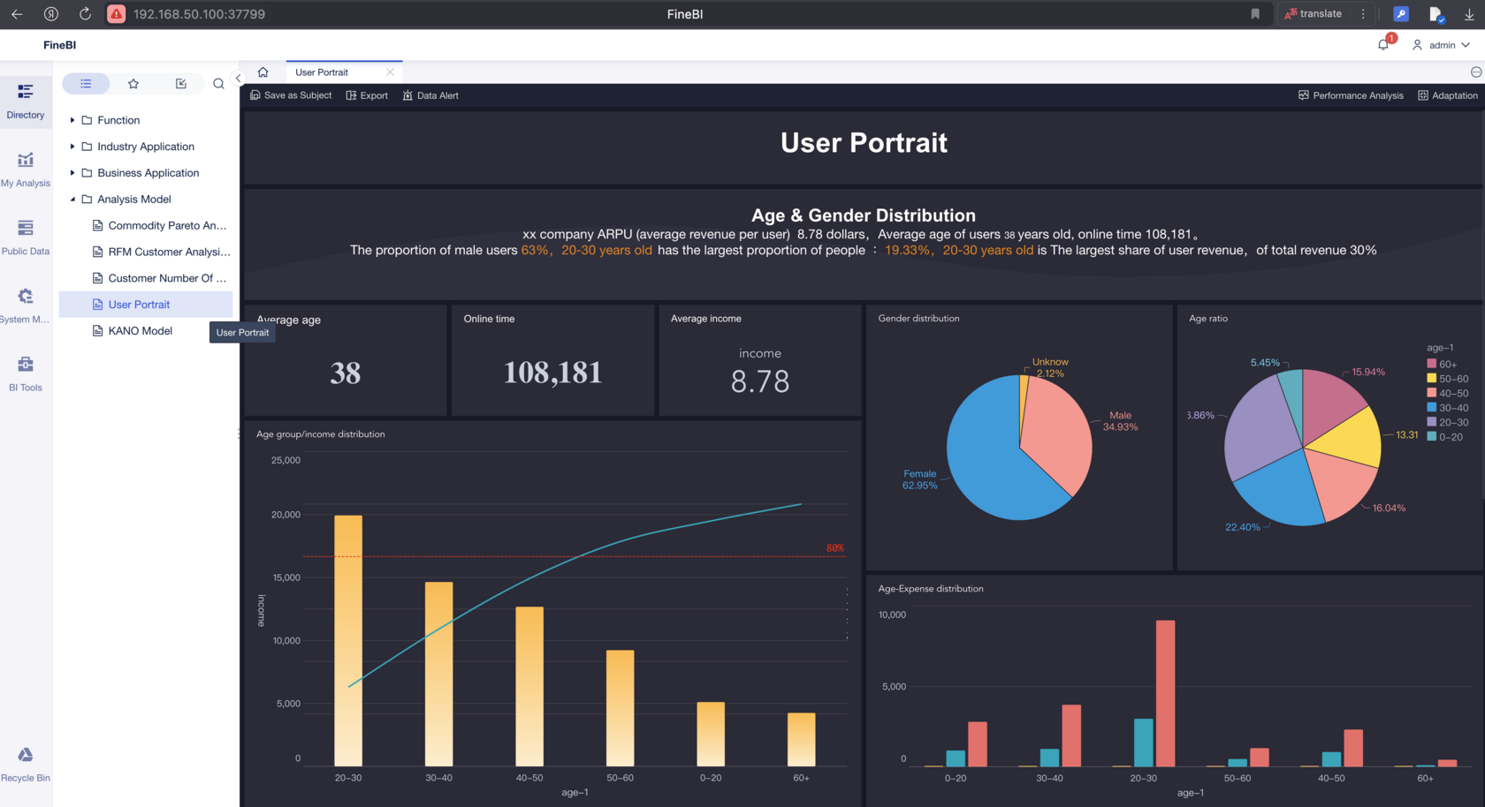Toggle the 0-20 legend entry
Viewport: 1485px width, 807px height.
click(x=1444, y=436)
